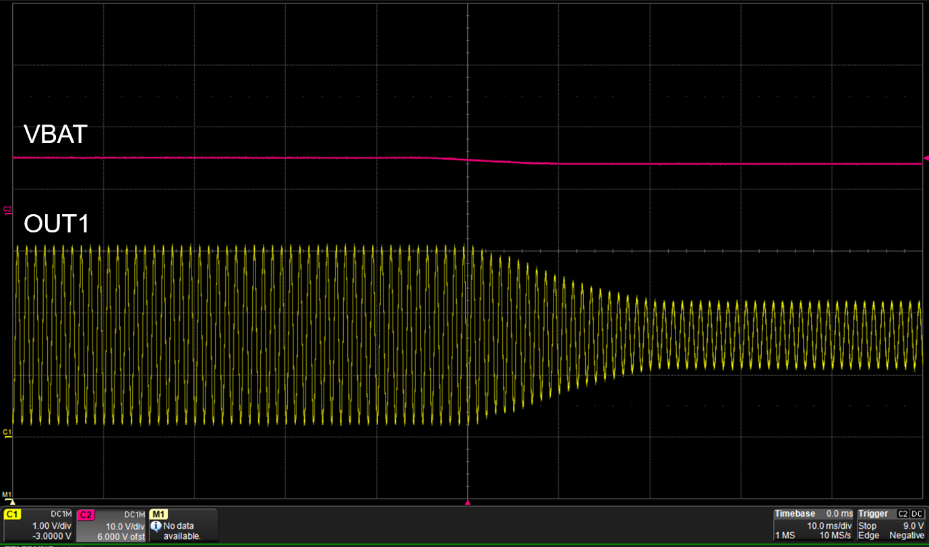Select the 9.0 V trigger level value
929x547 pixels.
click(x=913, y=525)
